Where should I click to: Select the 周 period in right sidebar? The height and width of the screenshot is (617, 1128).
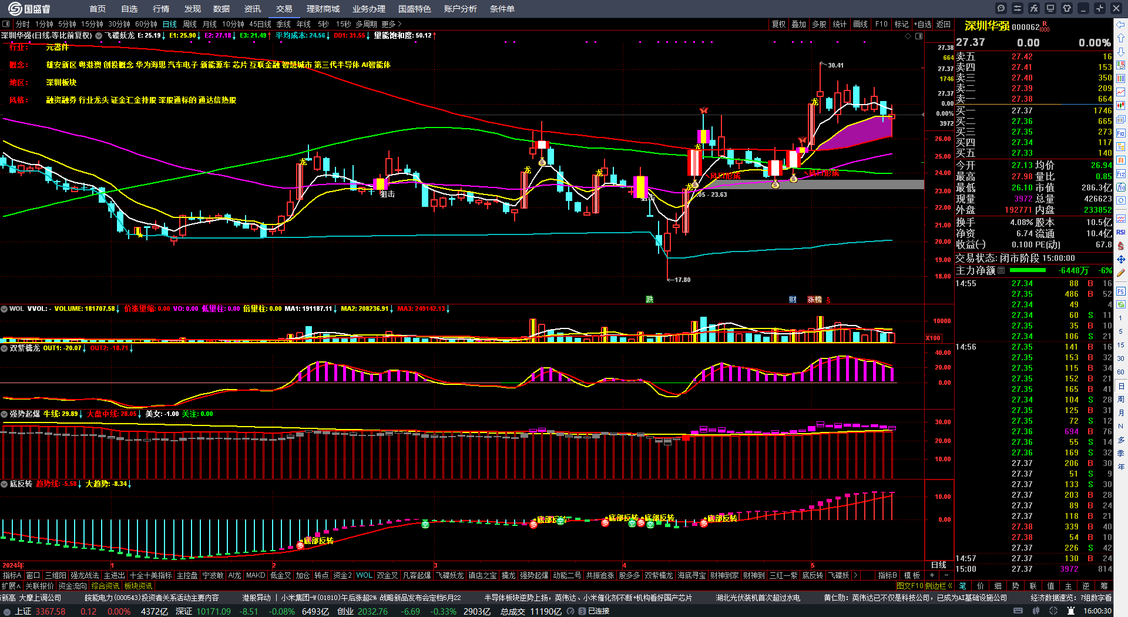1121,400
